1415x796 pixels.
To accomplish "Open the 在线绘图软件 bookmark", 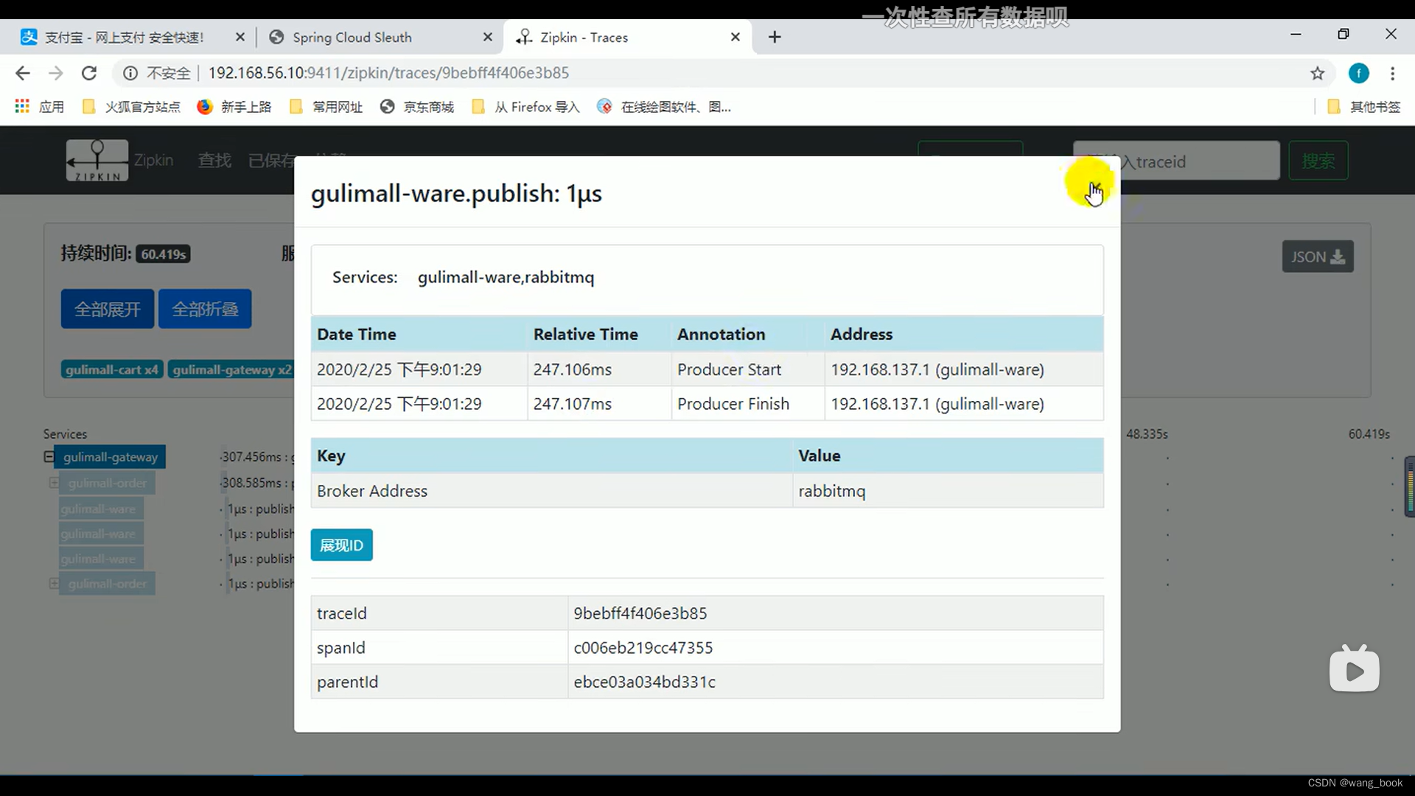I will [x=664, y=107].
